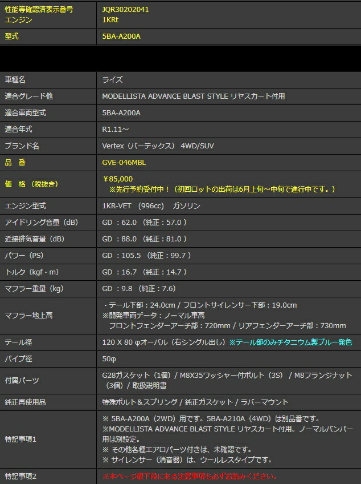Click the 適合年式 label
This screenshot has width=361, height=484.
tap(18, 130)
